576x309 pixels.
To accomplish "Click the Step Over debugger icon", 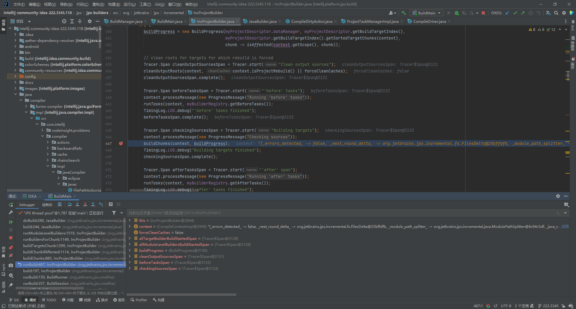I will point(70,205).
